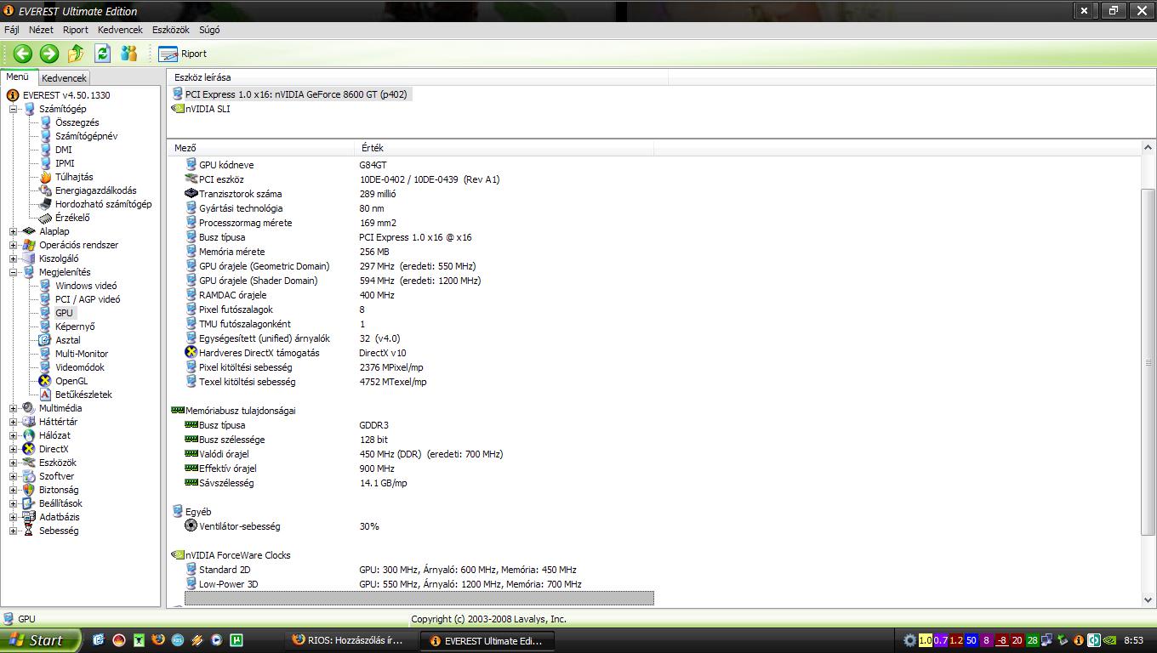The image size is (1157, 653).
Task: Expand the Szoftver tree node
Action: [13, 476]
